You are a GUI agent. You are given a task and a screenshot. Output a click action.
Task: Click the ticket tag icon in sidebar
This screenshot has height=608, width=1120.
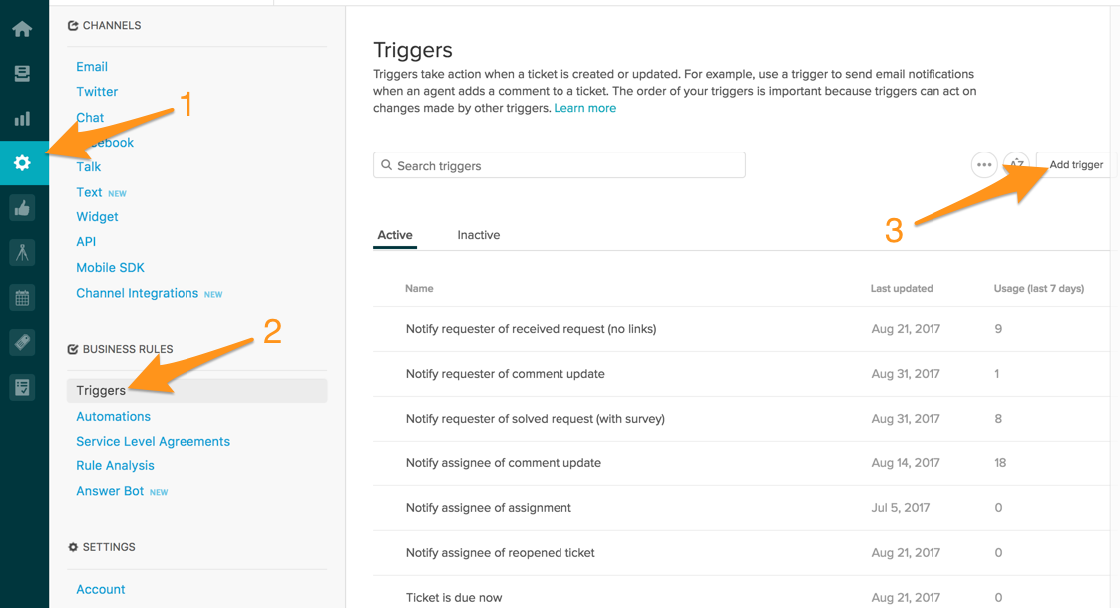[22, 343]
